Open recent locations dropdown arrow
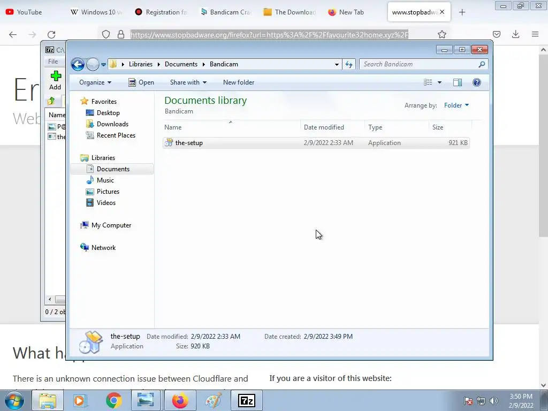The image size is (548, 411). tap(103, 65)
